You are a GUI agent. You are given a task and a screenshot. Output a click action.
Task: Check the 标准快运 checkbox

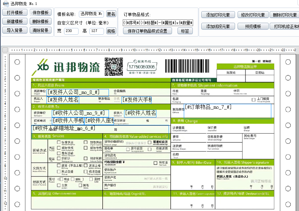pyautogui.click(x=59, y=142)
